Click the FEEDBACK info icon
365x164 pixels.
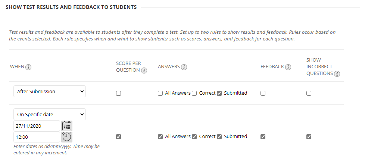288,67
